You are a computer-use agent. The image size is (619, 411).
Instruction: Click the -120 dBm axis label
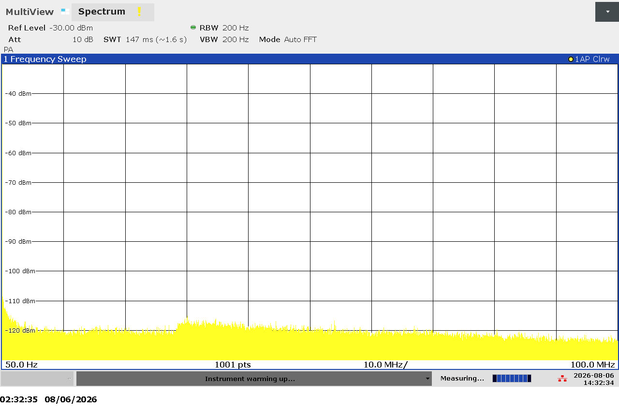tap(20, 330)
